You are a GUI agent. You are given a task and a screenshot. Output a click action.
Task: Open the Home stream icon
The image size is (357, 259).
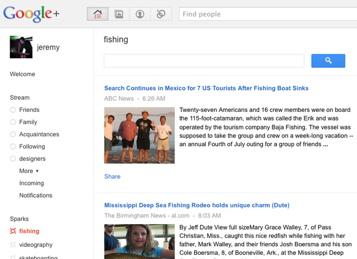click(x=98, y=14)
